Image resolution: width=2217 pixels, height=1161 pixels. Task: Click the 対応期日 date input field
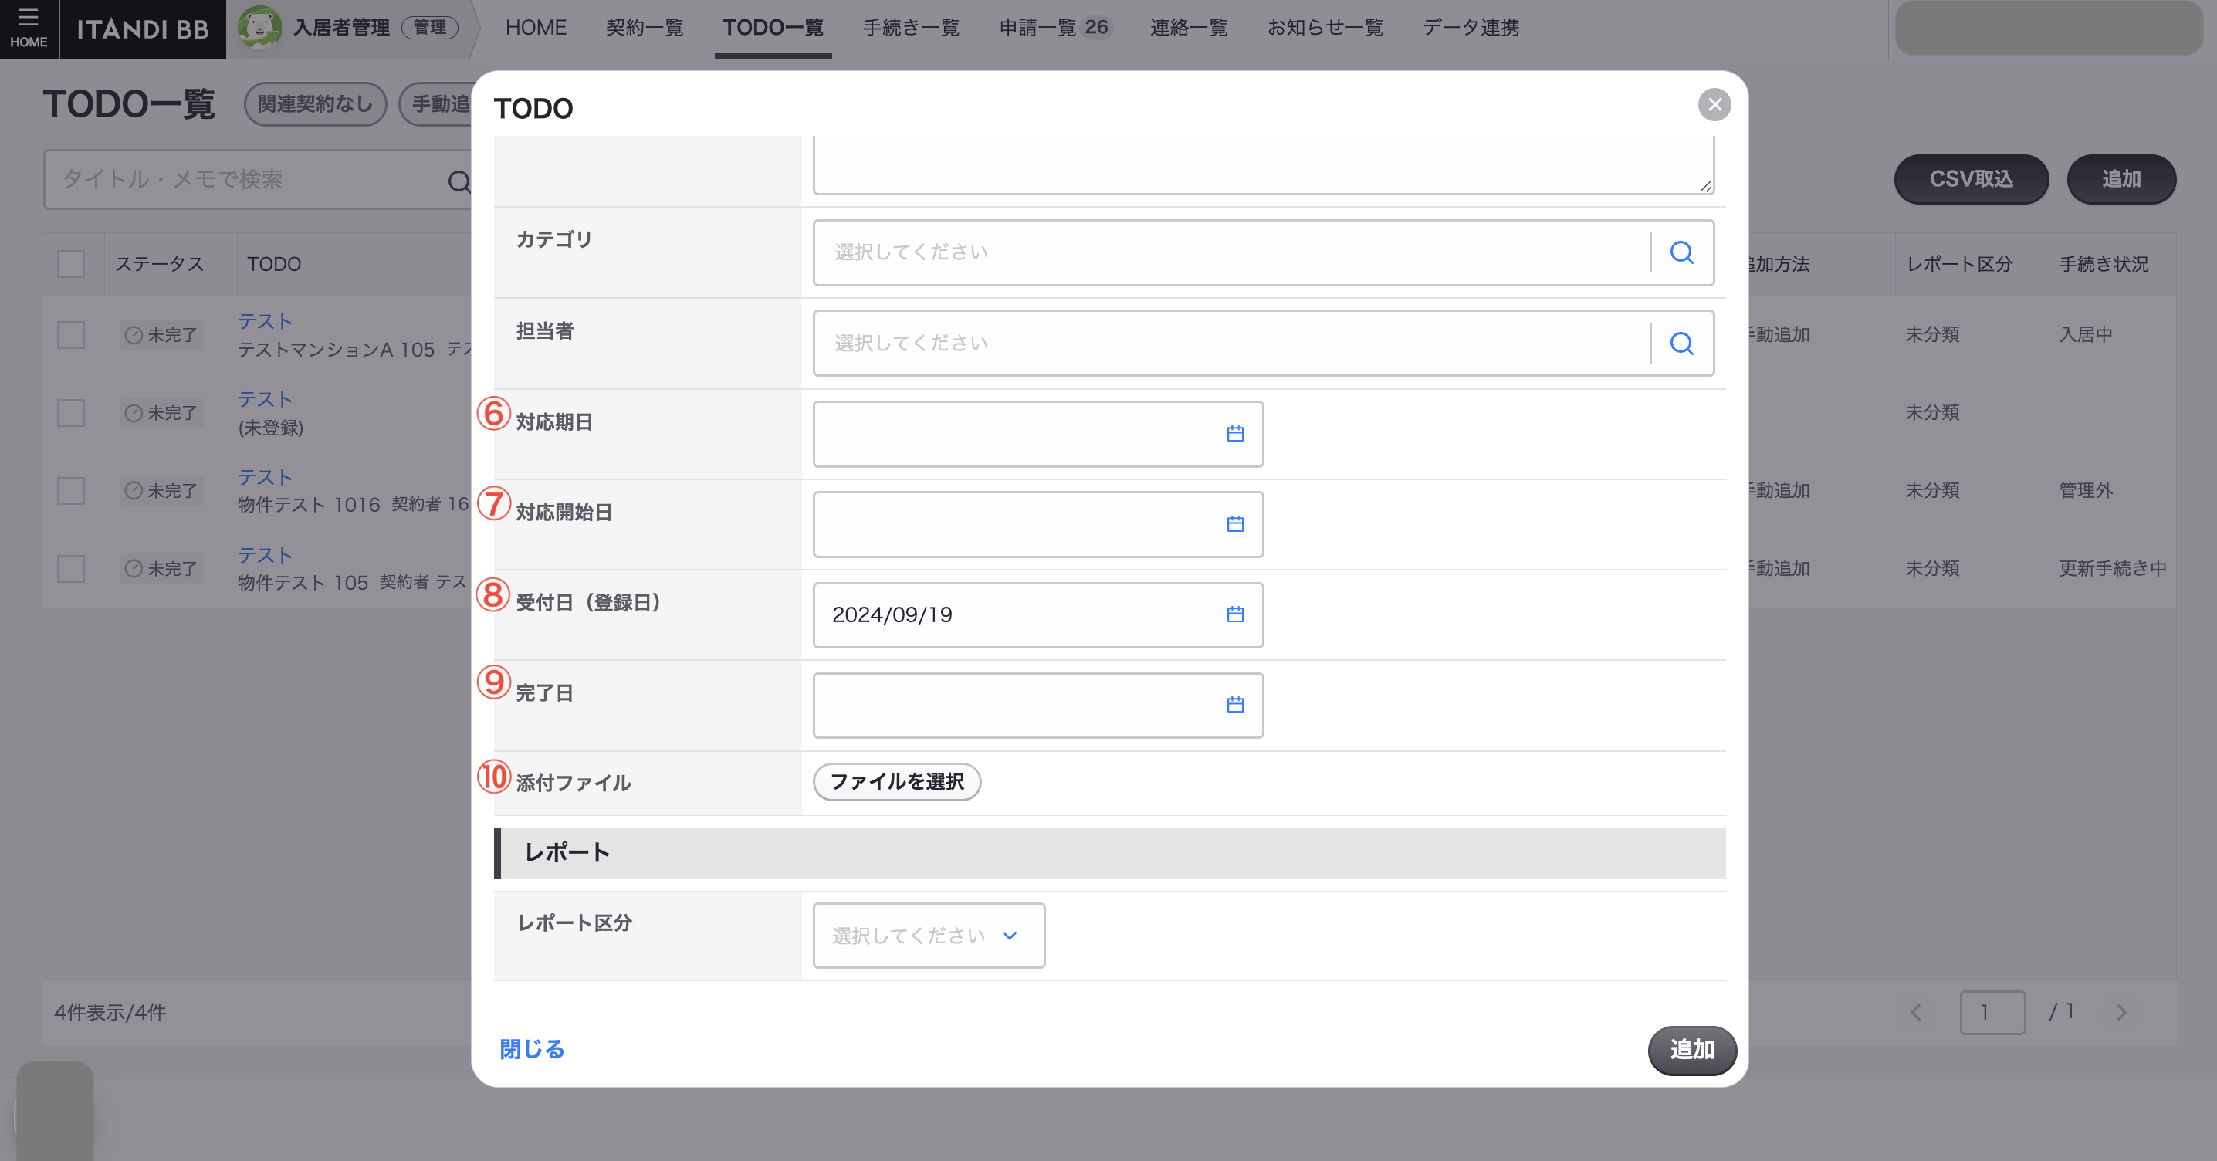click(x=1038, y=434)
